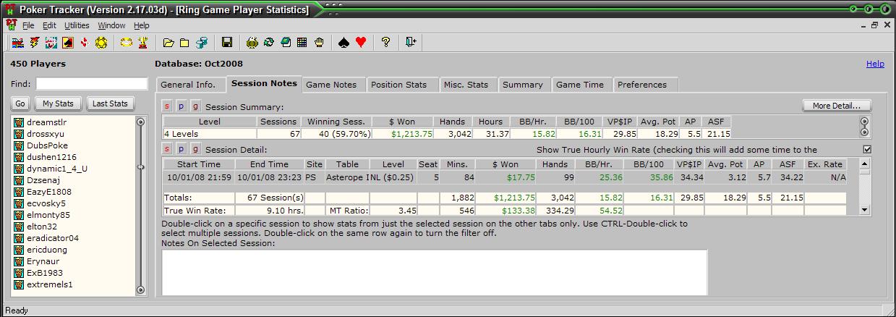Viewport: 896px width, 317px height.
Task: Open the File menu
Action: (28, 25)
